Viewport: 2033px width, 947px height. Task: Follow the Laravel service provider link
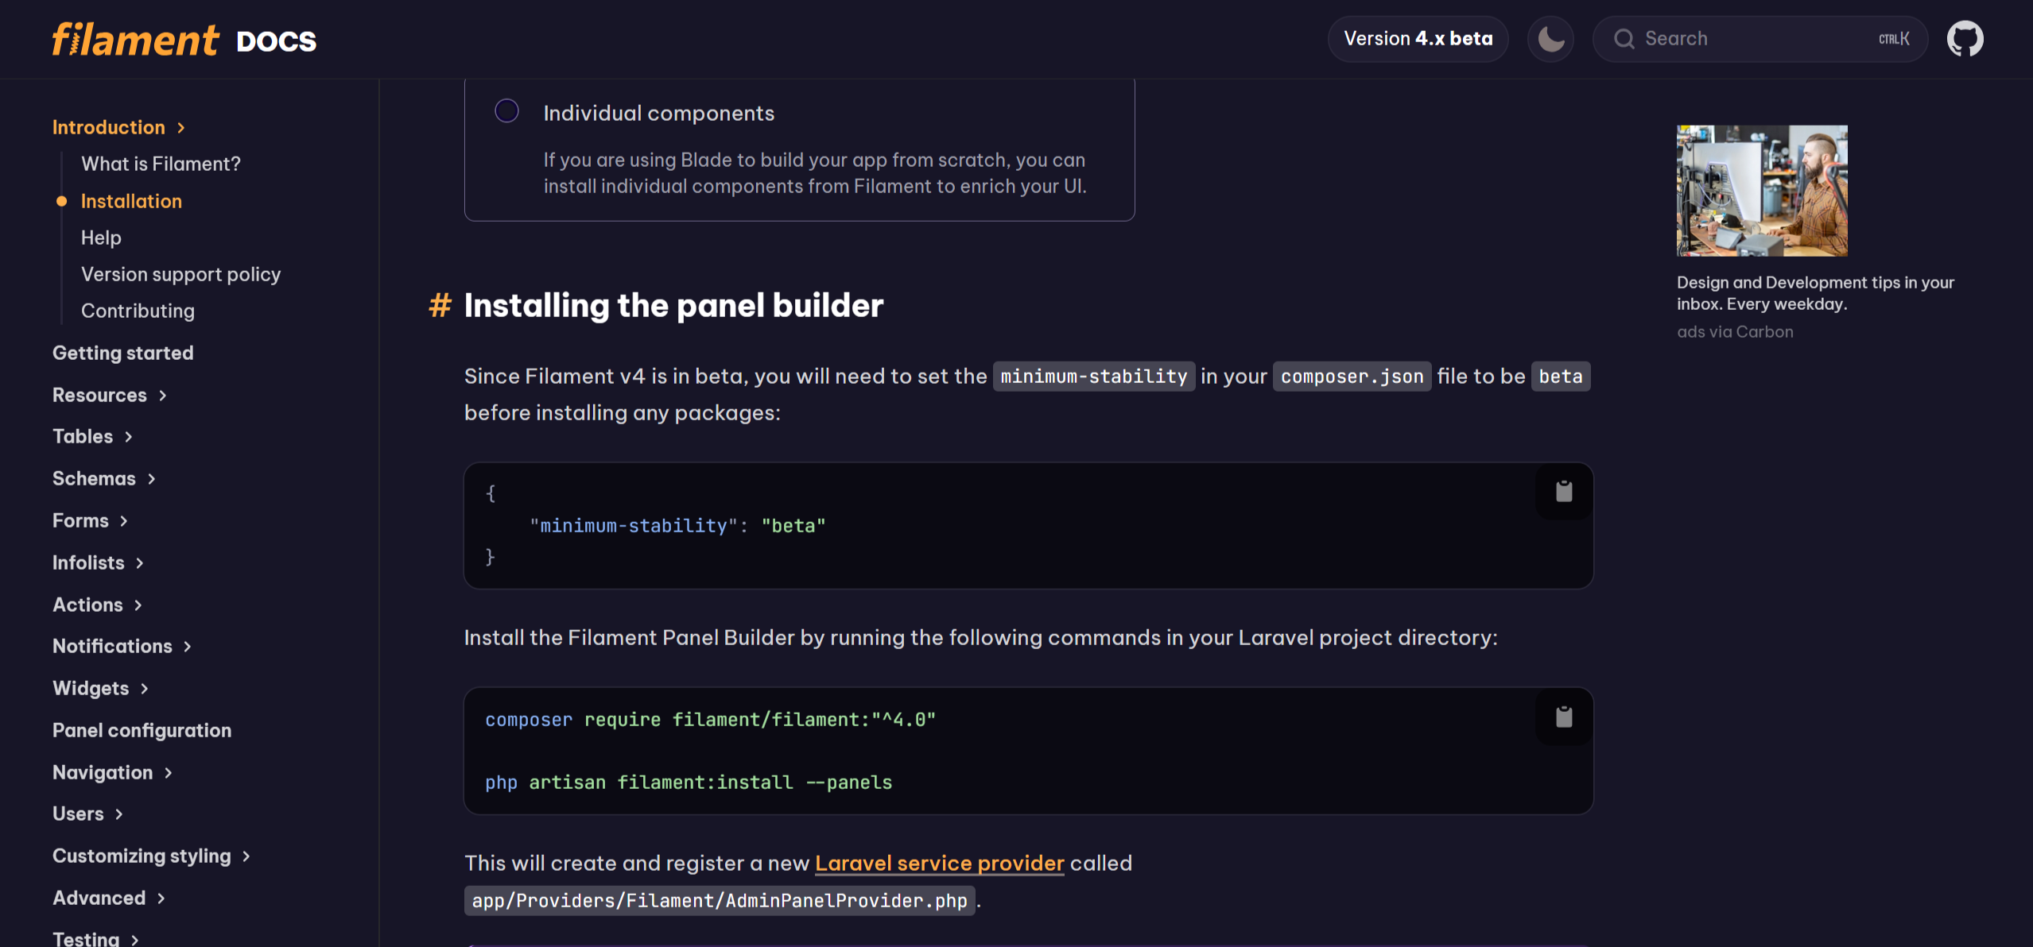(x=939, y=863)
